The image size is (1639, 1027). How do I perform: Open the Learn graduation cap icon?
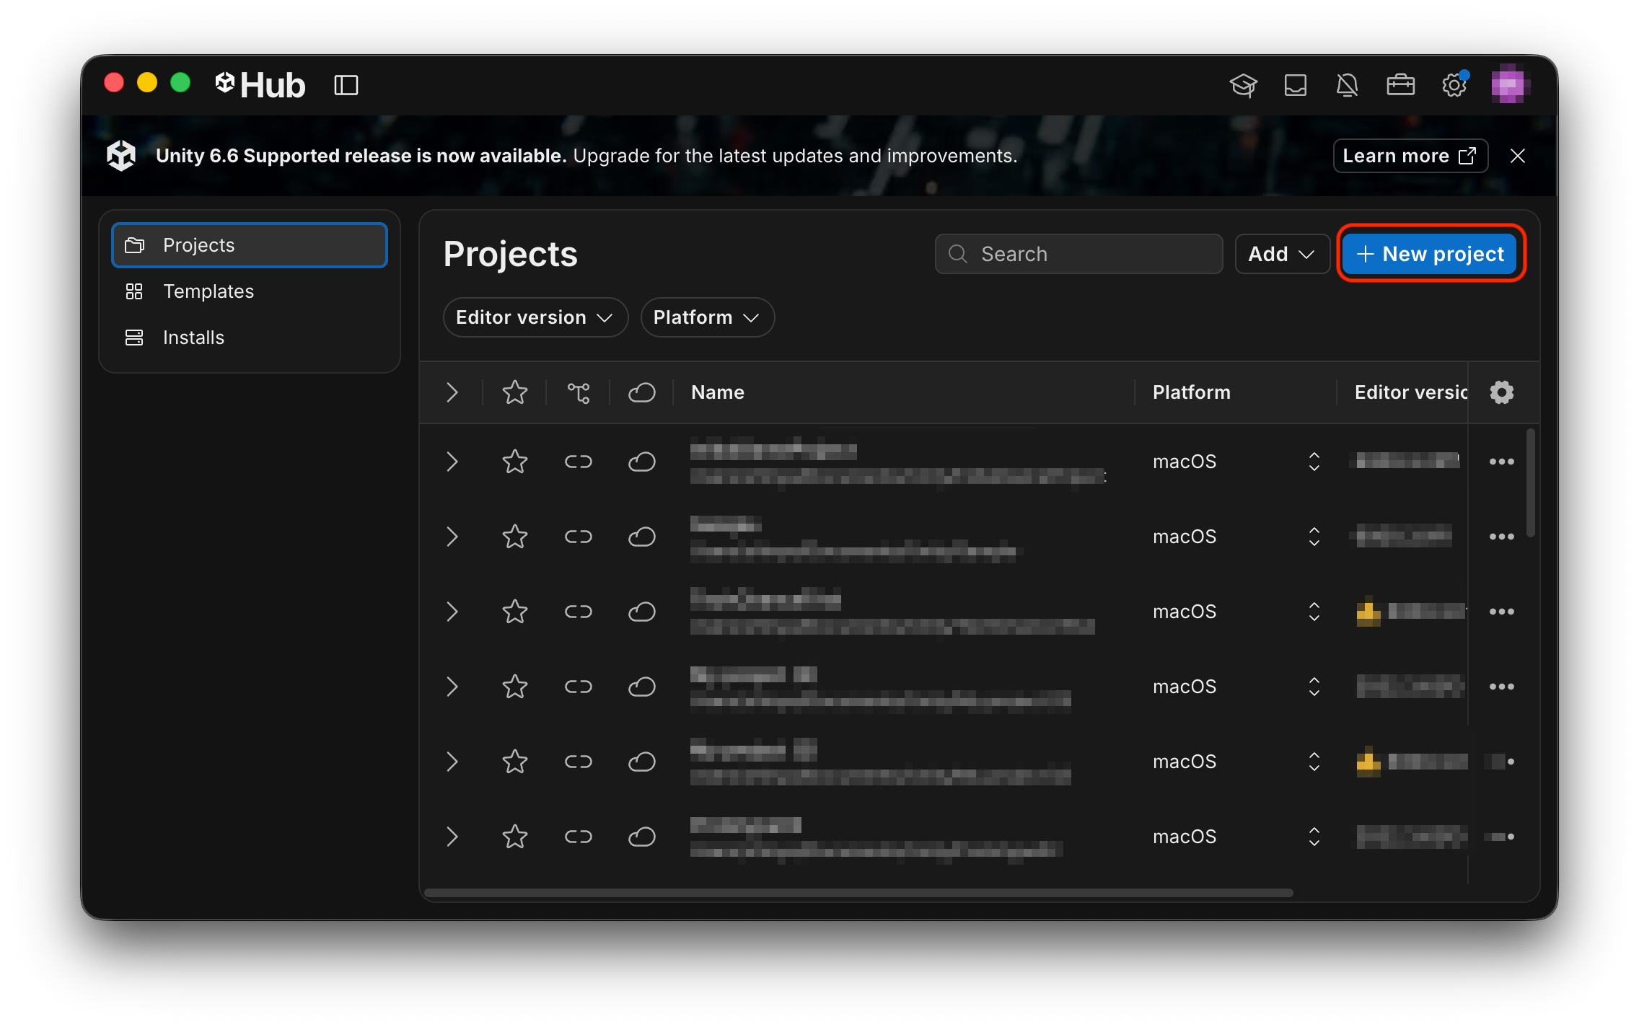1243,85
